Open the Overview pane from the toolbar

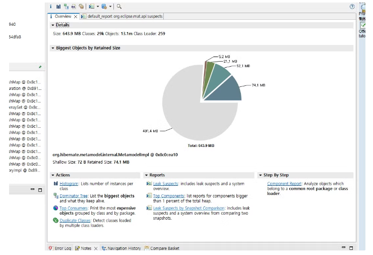pos(51,7)
